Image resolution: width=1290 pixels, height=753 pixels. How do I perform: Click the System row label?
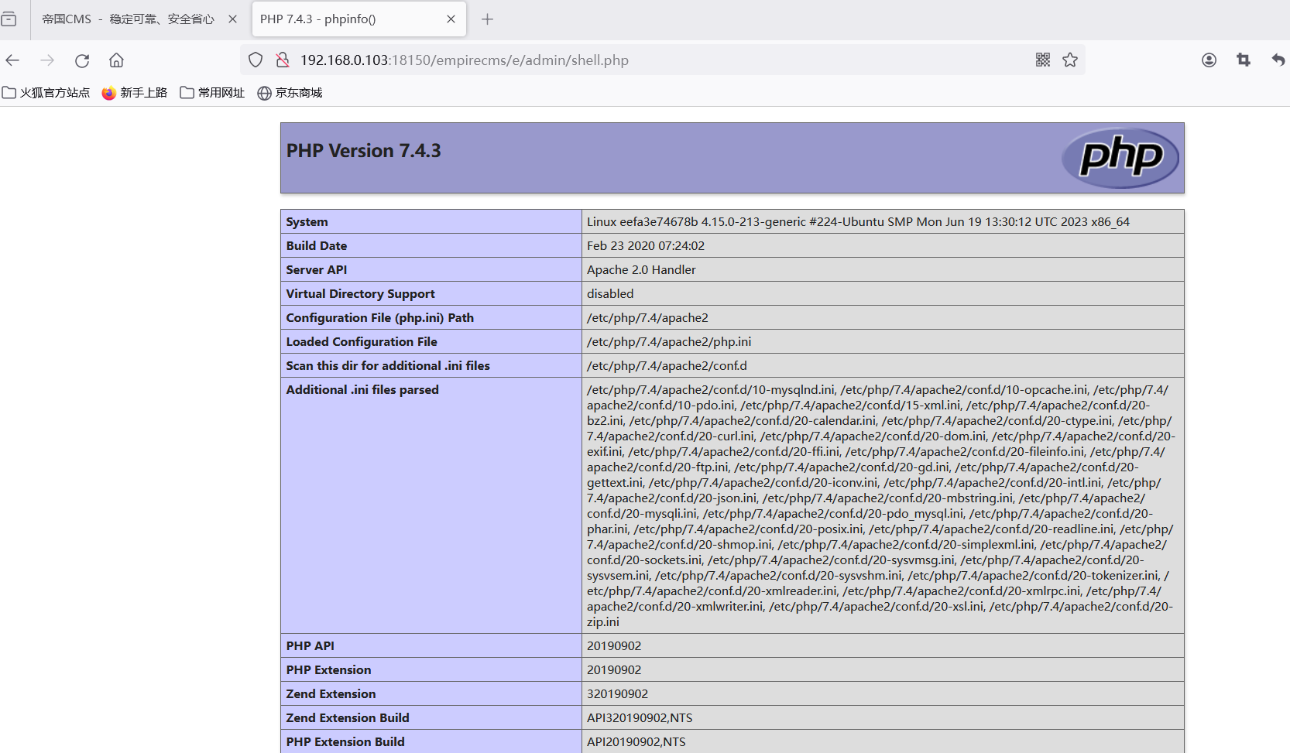(x=307, y=222)
